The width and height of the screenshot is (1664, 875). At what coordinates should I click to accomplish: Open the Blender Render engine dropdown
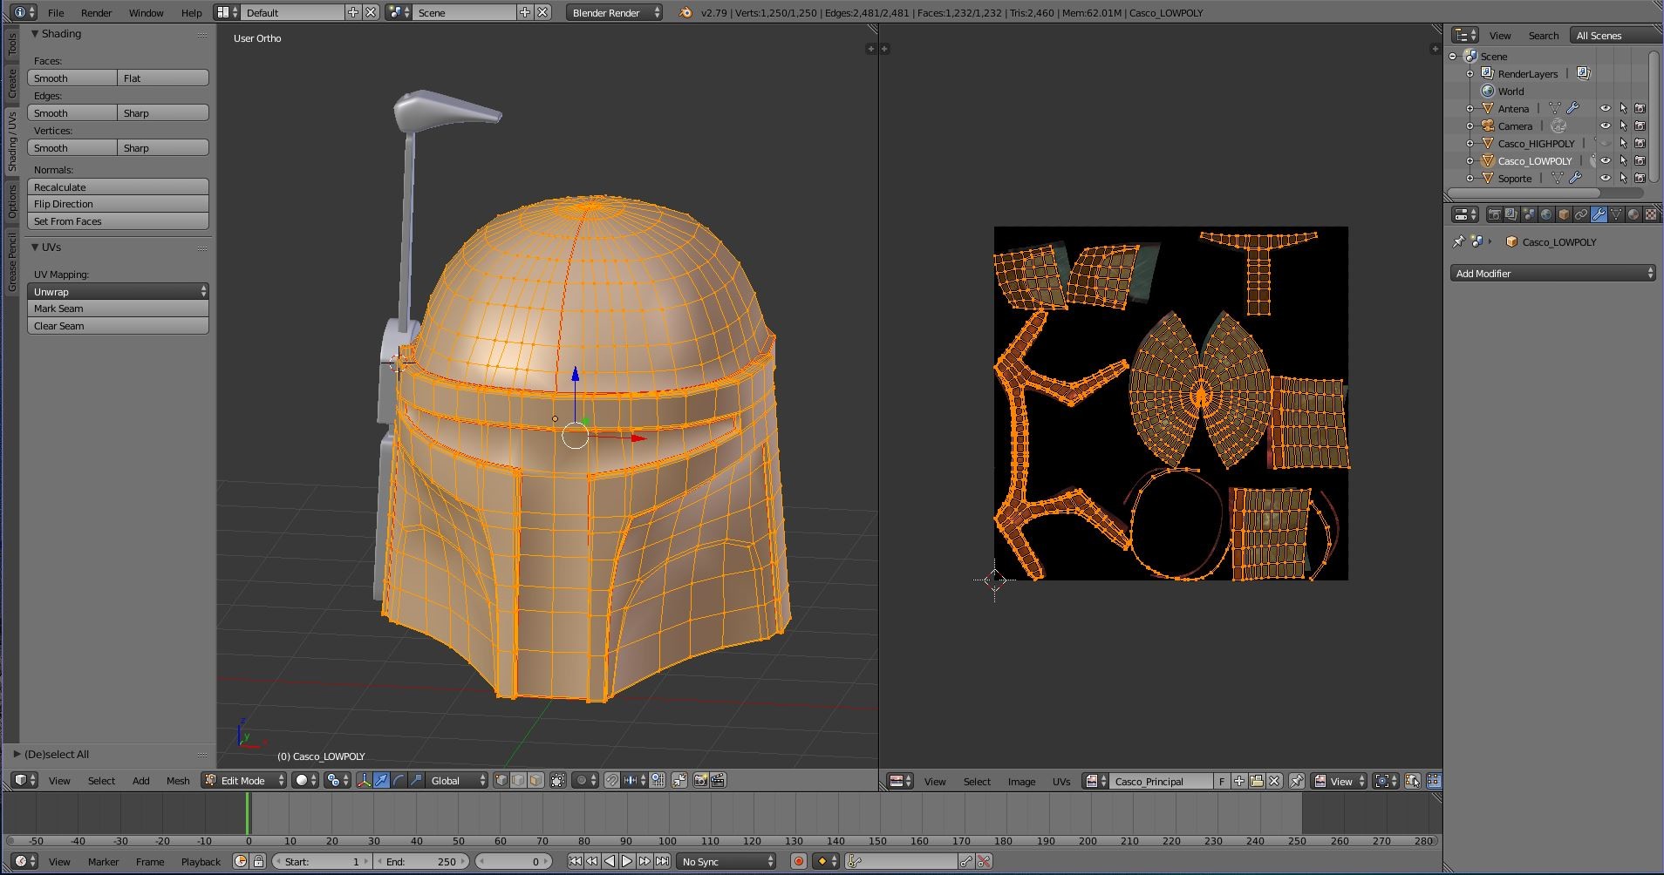coord(615,12)
